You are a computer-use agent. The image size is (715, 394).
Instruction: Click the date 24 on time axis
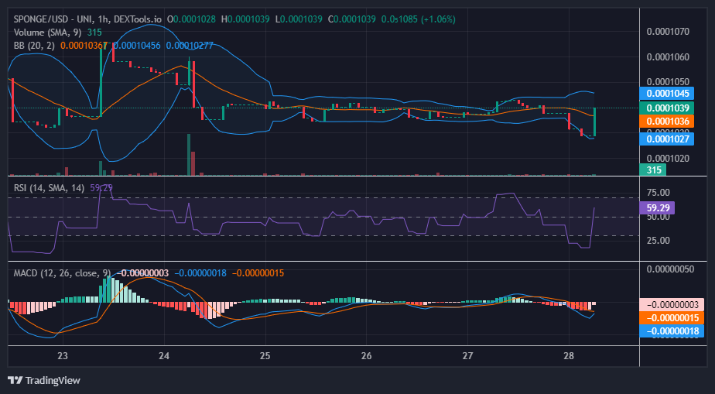pyautogui.click(x=164, y=356)
